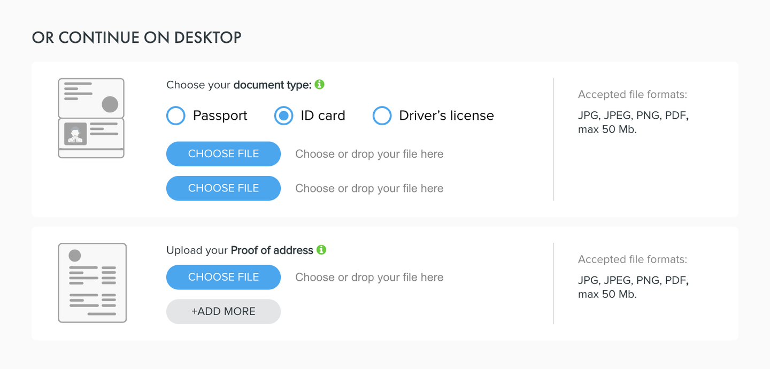Select the ID card radio button
Viewport: 770px width, 369px height.
click(283, 116)
